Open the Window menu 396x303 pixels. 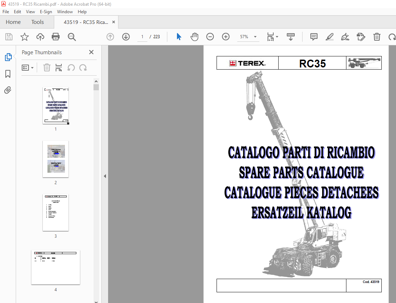pyautogui.click(x=65, y=12)
